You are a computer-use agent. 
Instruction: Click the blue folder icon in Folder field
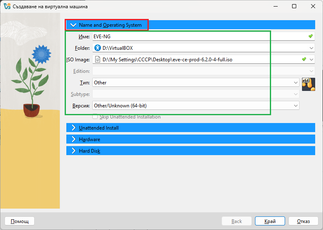pyautogui.click(x=97, y=48)
